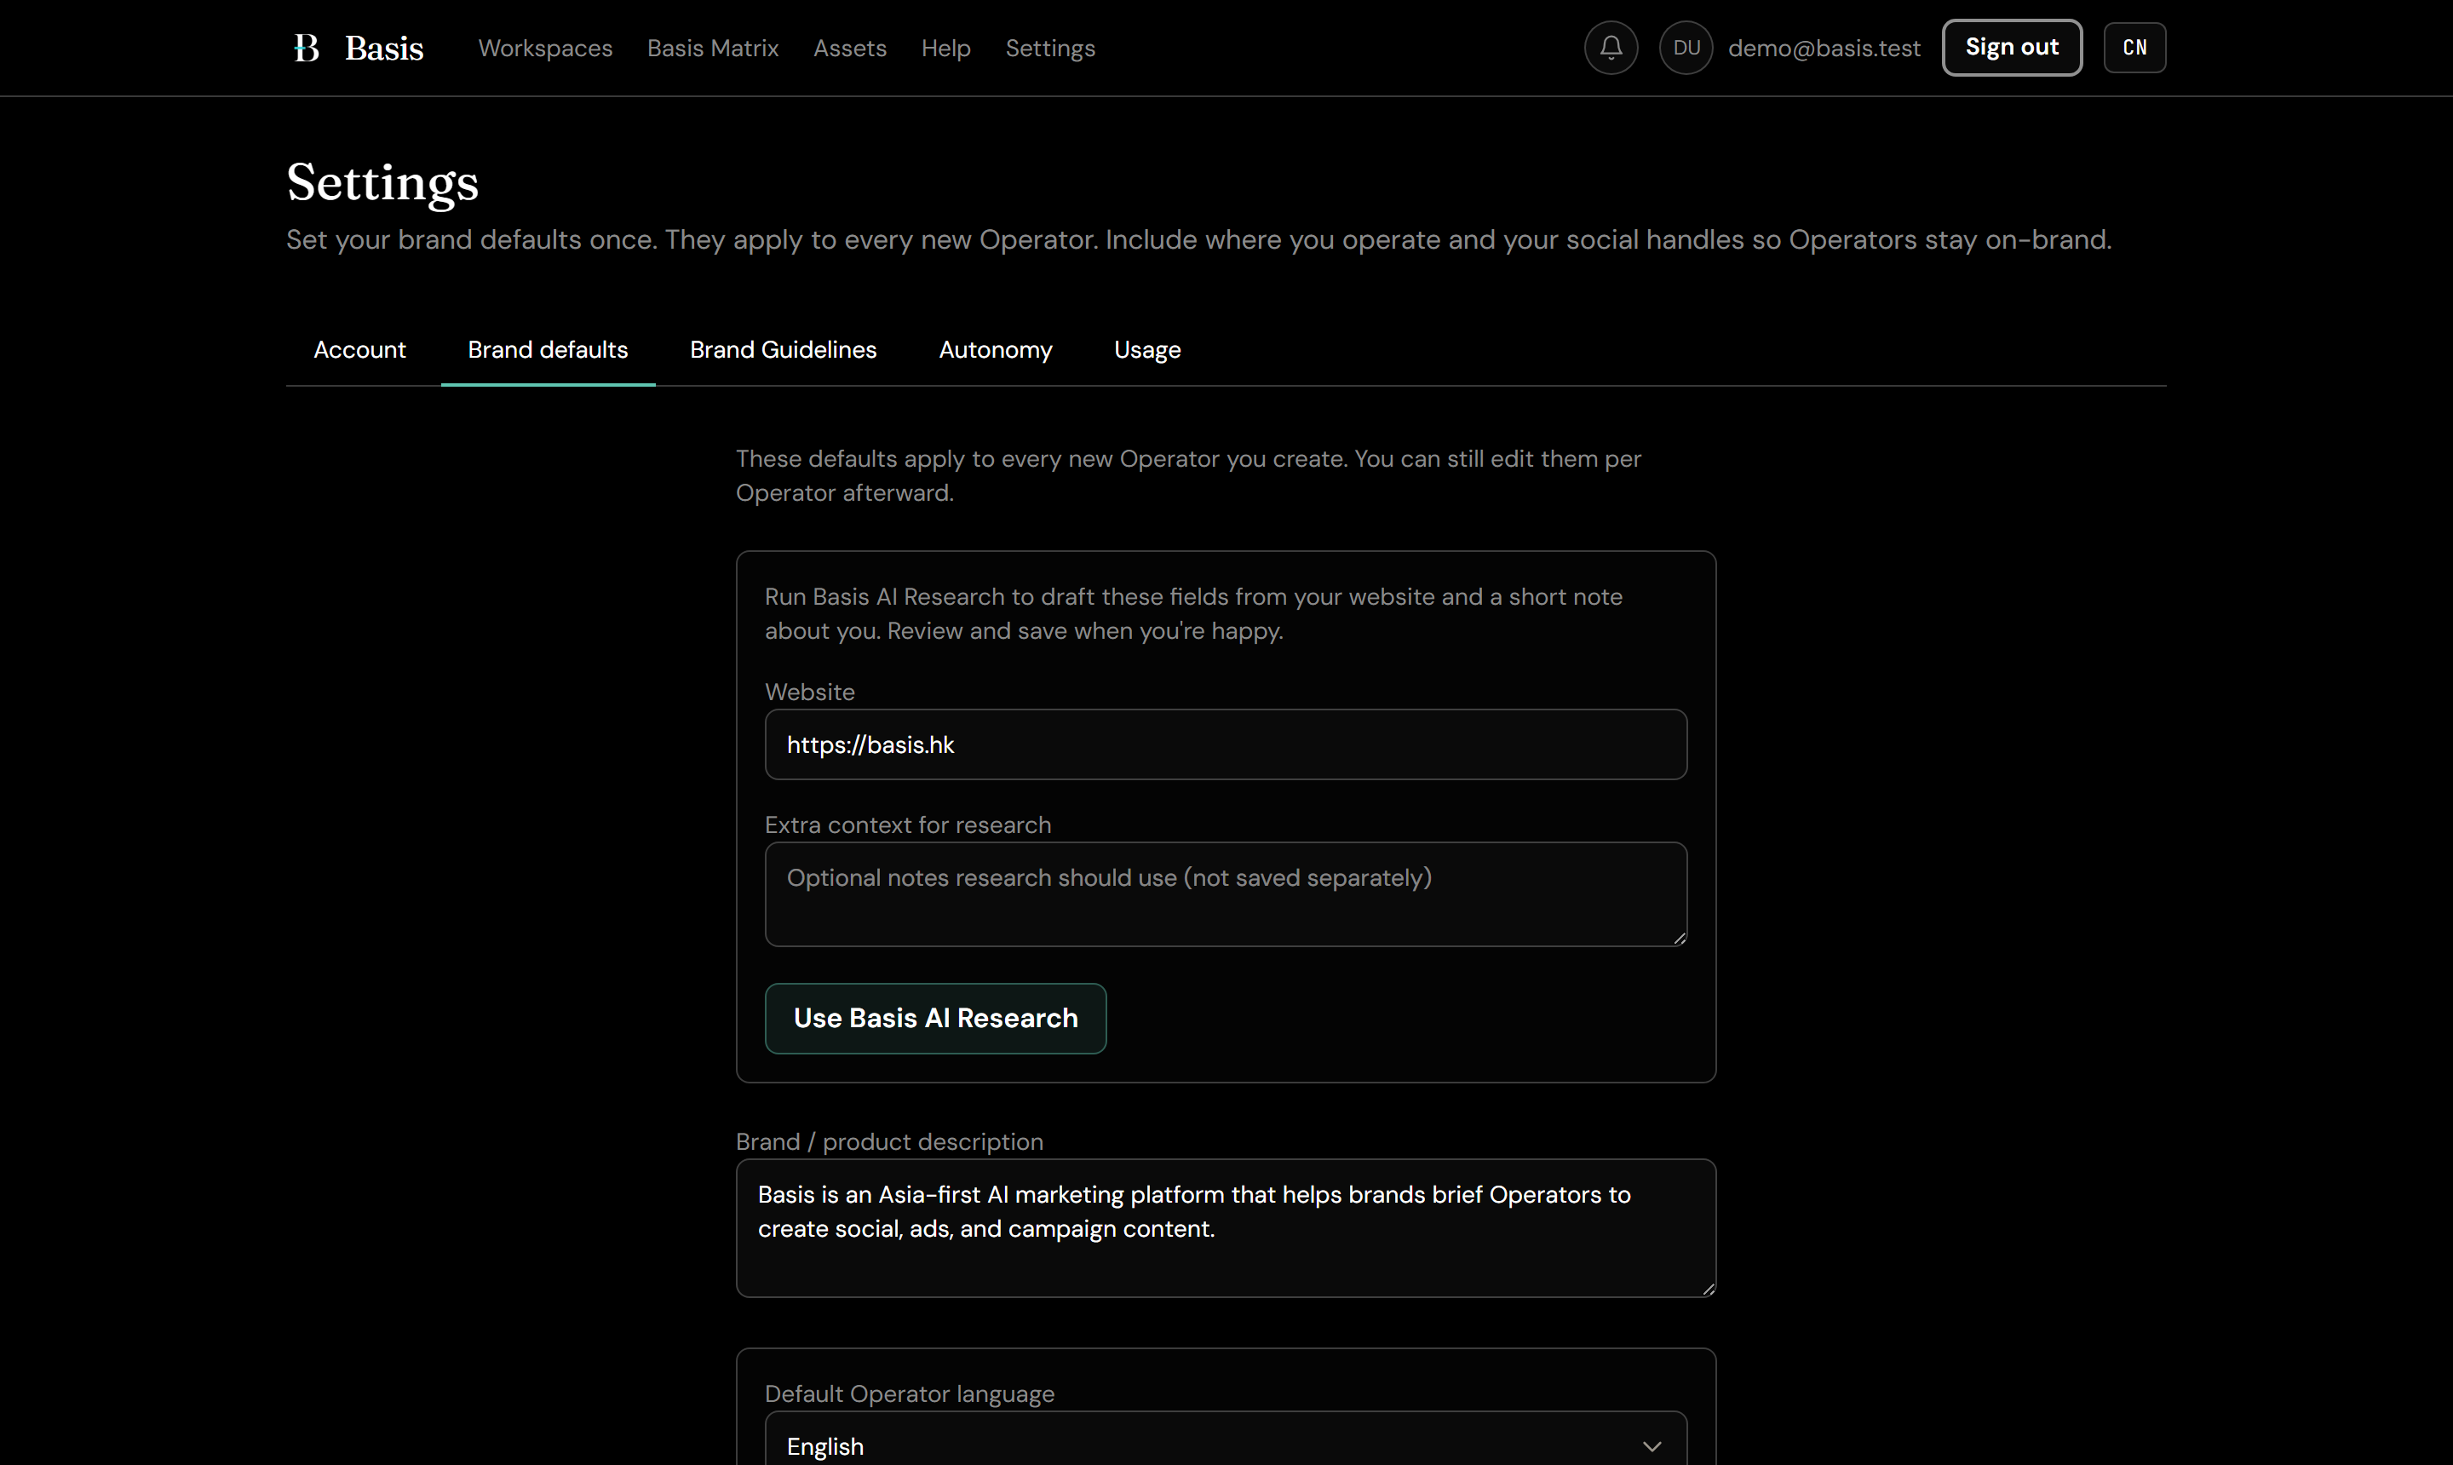Open the Autonomy tab
Screen dimensions: 2453x1465
(995, 349)
